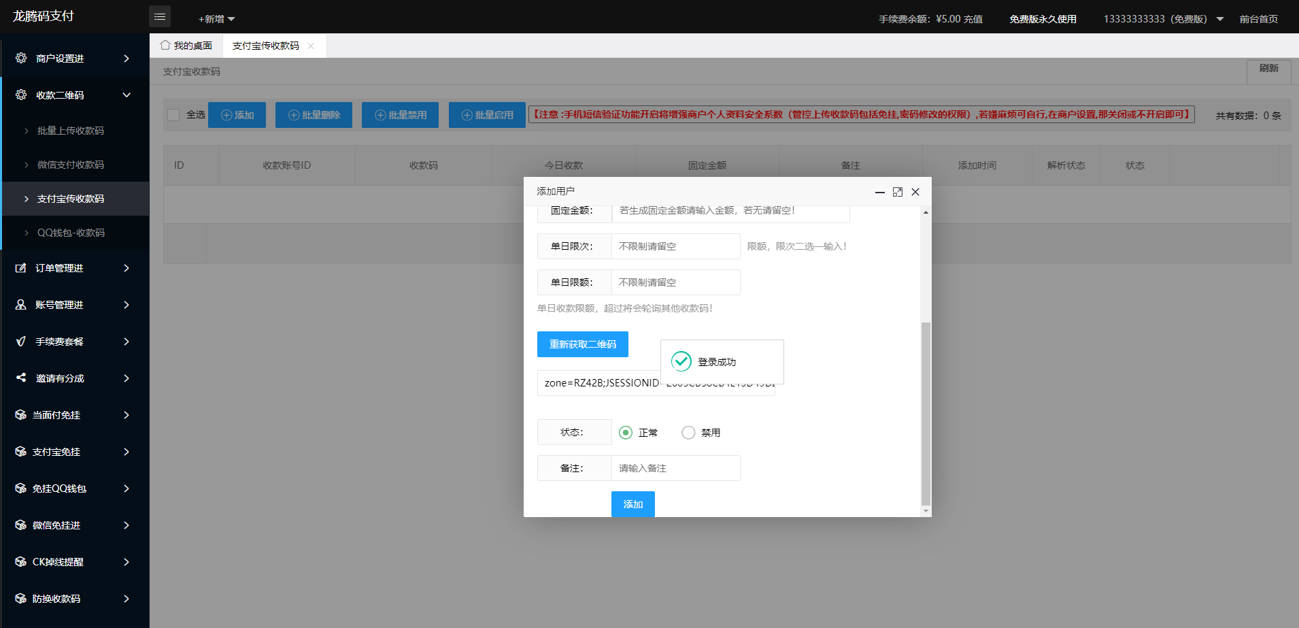Image resolution: width=1299 pixels, height=628 pixels.
Task: Click the 手续费套餐 checkmark icon
Action: pos(20,342)
